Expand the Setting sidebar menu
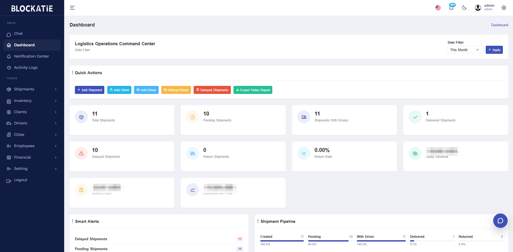This screenshot has width=513, height=252. (32, 169)
